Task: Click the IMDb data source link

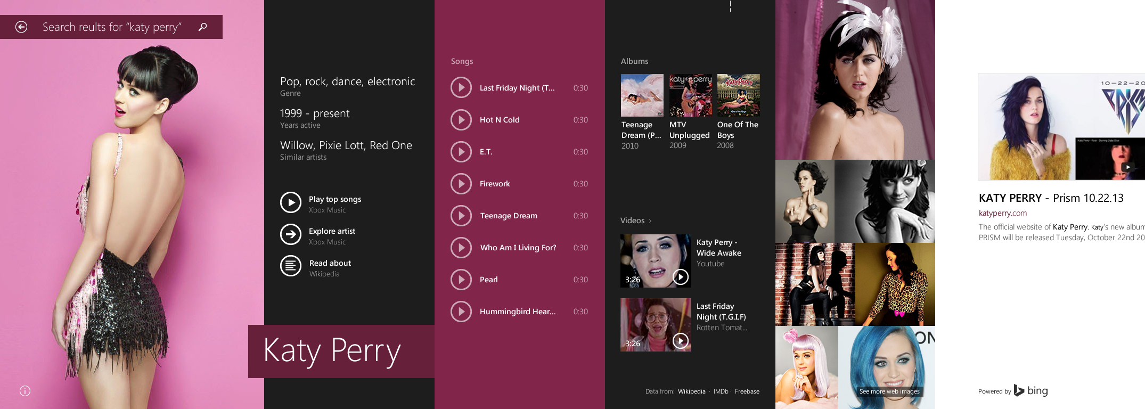Action: click(x=721, y=391)
